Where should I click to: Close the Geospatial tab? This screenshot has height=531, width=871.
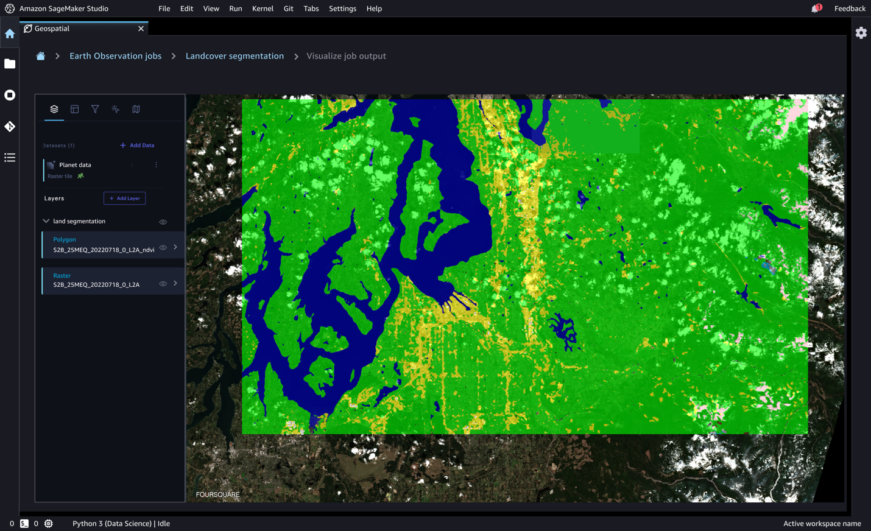(x=141, y=29)
